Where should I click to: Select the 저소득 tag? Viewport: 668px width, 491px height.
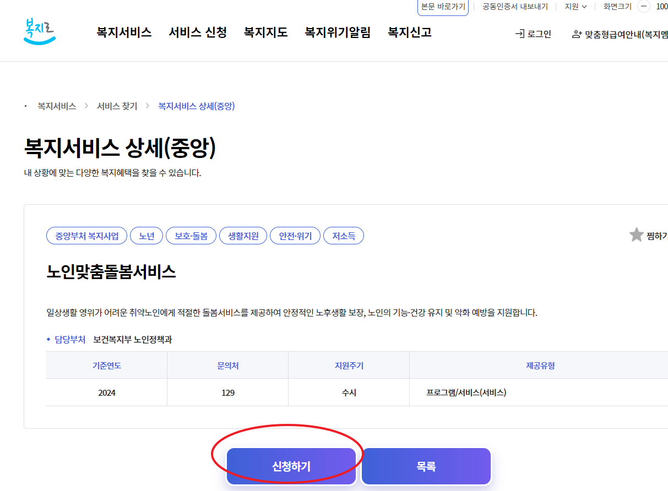[x=344, y=236]
